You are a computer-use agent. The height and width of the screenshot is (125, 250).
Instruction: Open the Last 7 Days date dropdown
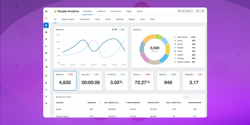point(185,11)
